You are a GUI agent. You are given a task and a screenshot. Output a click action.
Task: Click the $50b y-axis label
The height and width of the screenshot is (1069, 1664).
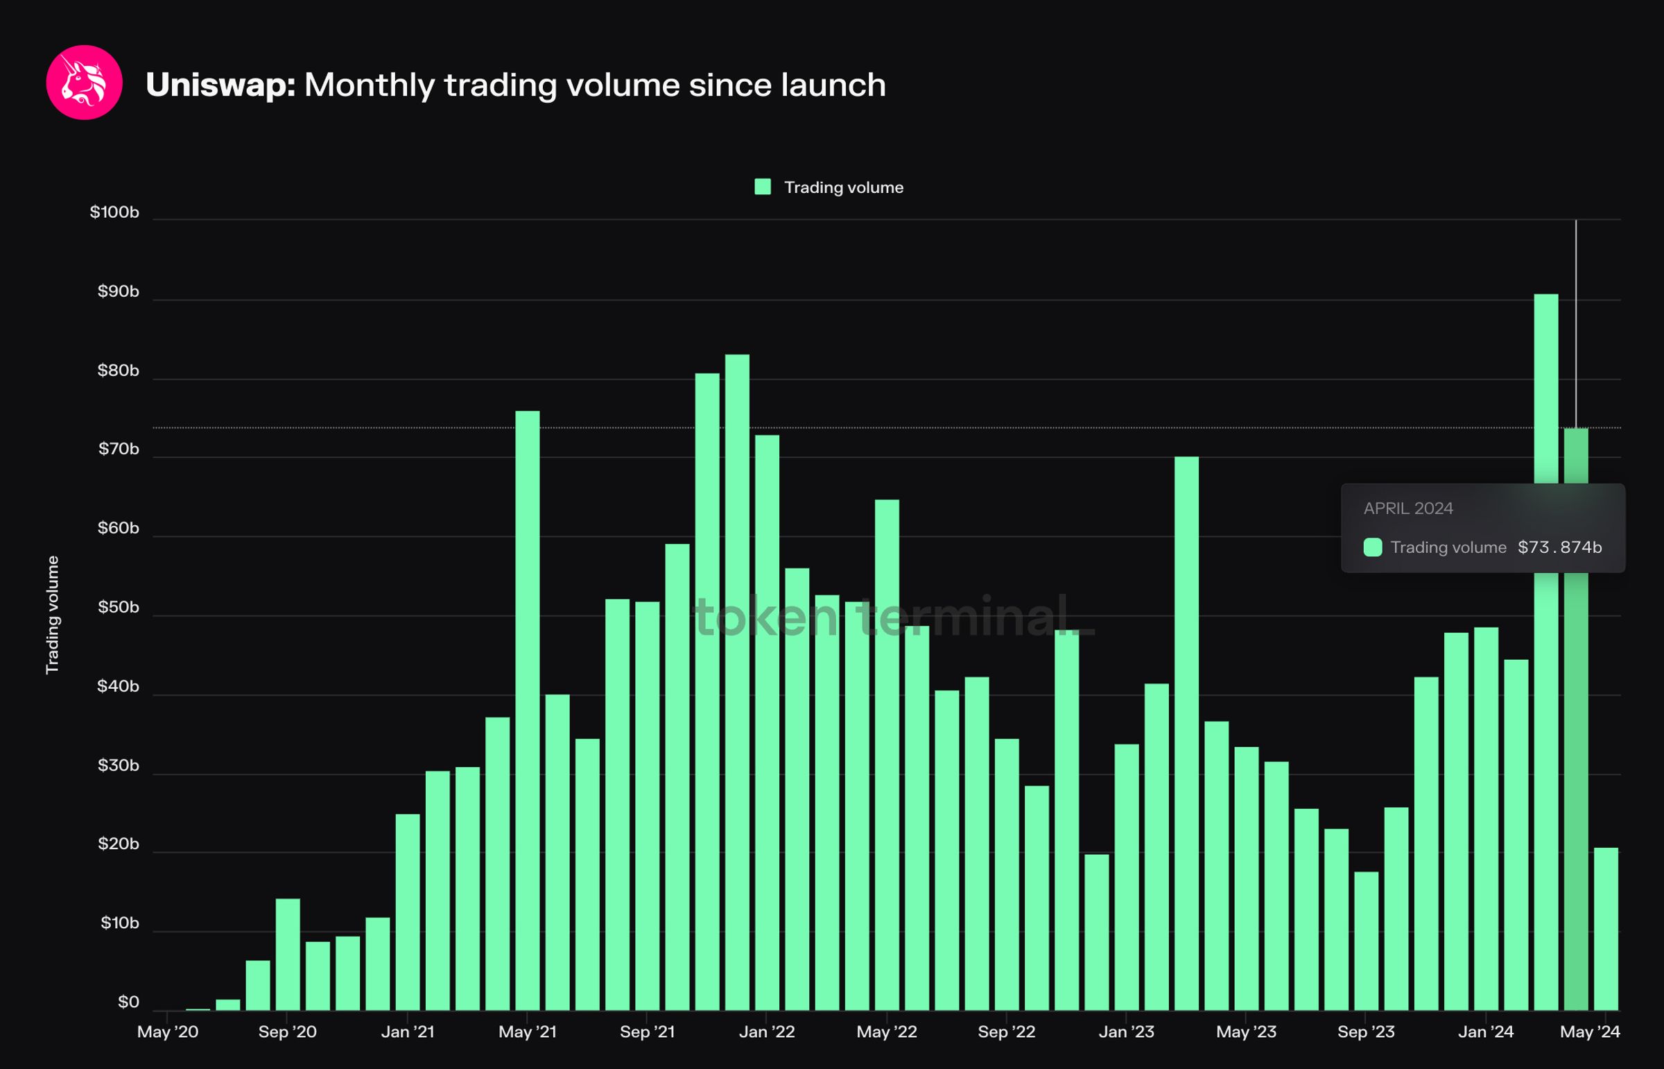point(118,608)
